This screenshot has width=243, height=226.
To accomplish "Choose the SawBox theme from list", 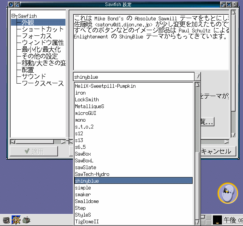I will 134,154.
